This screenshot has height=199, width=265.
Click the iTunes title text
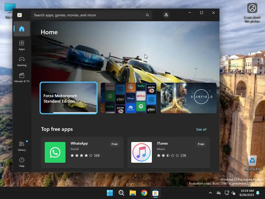pyautogui.click(x=162, y=143)
